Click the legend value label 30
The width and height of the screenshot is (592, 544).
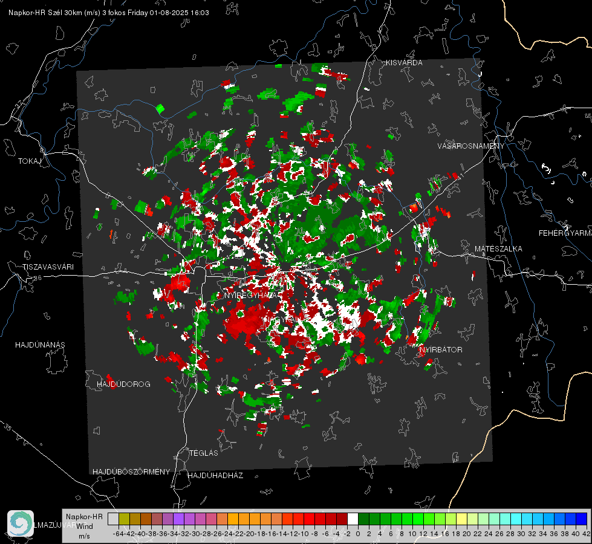click(x=521, y=534)
